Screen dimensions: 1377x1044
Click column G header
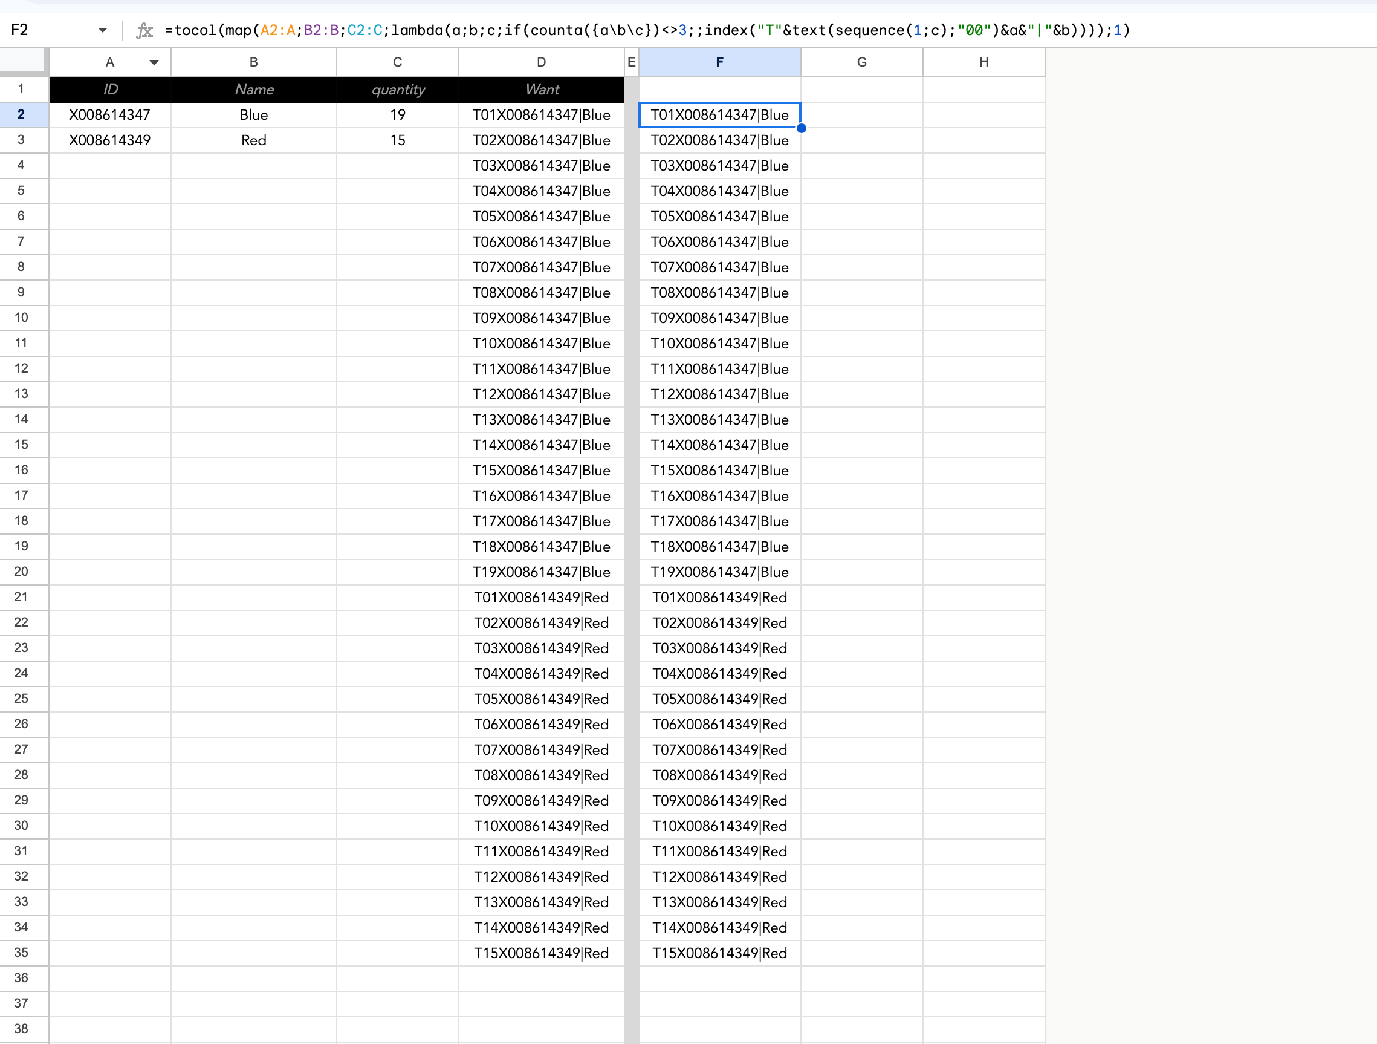(861, 62)
